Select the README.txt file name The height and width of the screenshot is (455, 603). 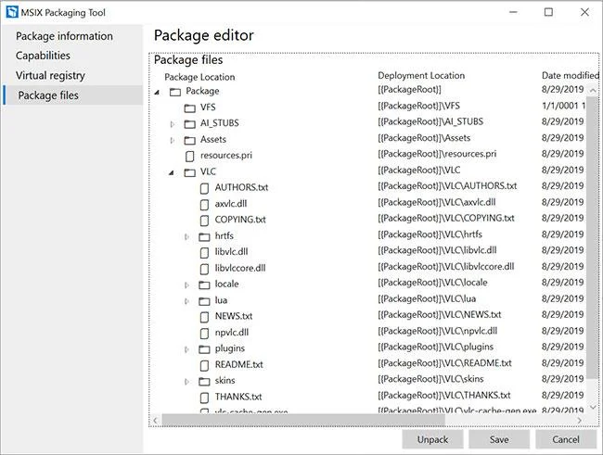238,365
